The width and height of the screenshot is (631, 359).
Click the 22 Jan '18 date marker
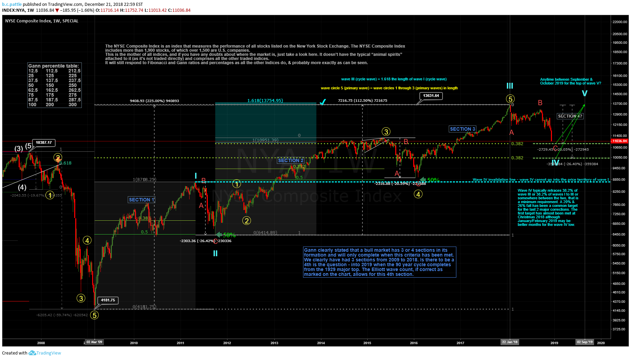[x=510, y=342]
